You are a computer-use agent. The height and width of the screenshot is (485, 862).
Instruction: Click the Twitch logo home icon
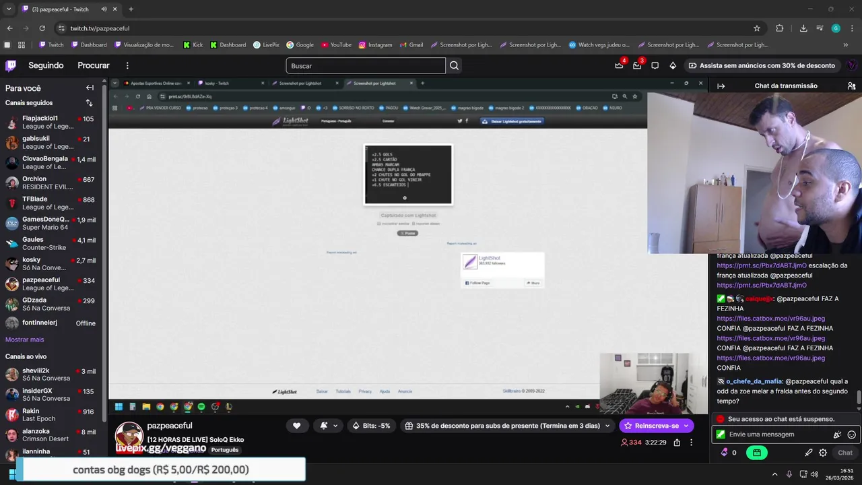[11, 65]
